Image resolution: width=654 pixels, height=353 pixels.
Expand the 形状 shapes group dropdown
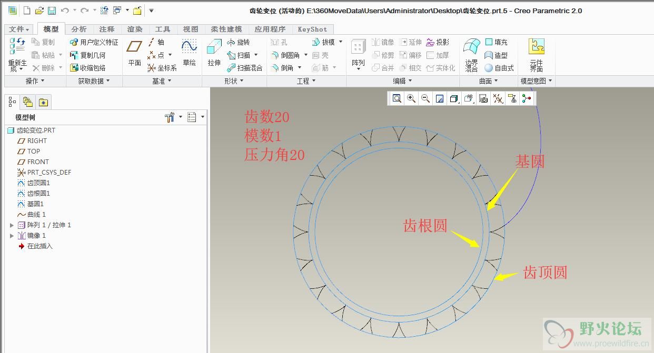(x=234, y=81)
